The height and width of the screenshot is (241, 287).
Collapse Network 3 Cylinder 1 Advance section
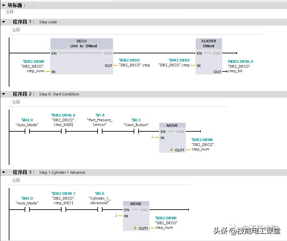(3, 172)
